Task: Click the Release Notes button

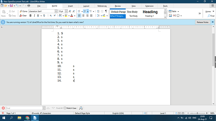Action: 203,22
